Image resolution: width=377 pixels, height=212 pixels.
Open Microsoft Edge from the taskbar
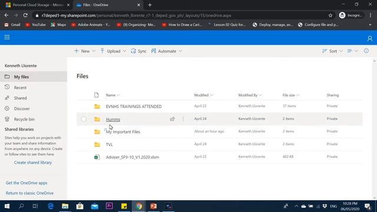[51, 206]
